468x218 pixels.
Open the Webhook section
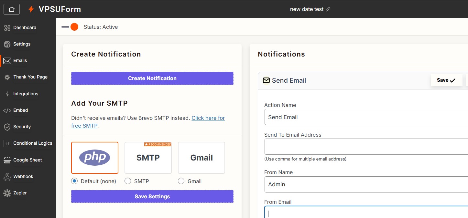23,177
